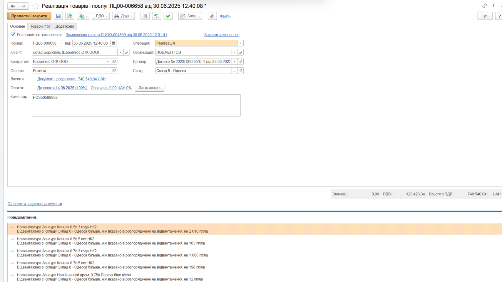Image resolution: width=502 pixels, height=282 pixels.
Task: Go forward with the right arrow button
Action: tap(24, 6)
